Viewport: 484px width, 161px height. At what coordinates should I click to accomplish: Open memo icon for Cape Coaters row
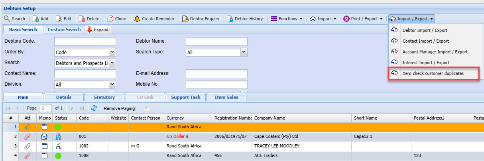point(45,137)
